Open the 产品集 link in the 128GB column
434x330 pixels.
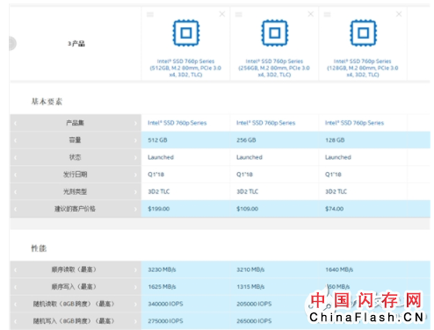pyautogui.click(x=354, y=123)
